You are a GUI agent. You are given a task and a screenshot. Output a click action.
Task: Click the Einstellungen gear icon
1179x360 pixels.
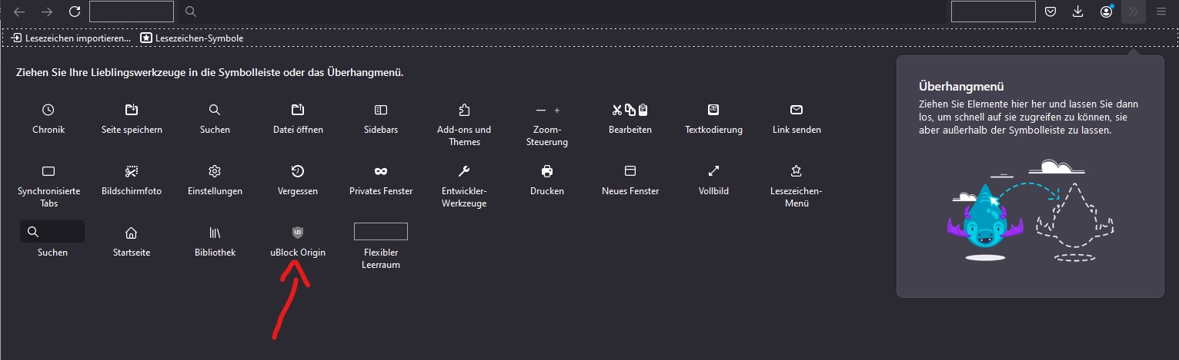215,170
